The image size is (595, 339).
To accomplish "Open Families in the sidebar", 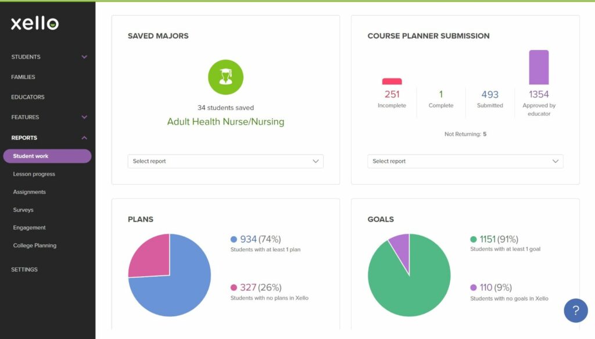I will coord(23,77).
